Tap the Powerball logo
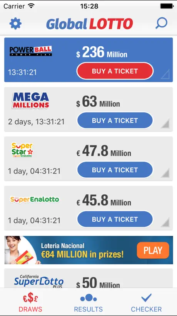177x316 pixels. pyautogui.click(x=31, y=51)
